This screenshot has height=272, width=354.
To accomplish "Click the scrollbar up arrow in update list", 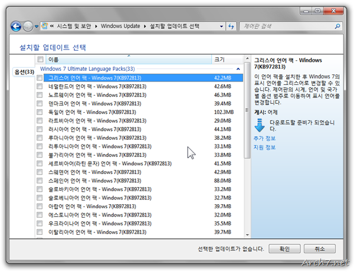I will click(x=247, y=69).
